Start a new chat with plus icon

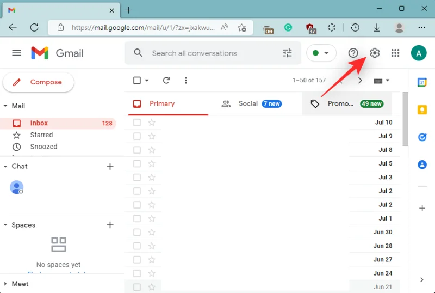tap(110, 167)
